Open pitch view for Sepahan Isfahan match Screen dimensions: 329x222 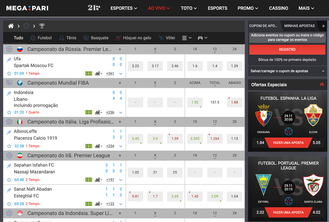[89, 180]
